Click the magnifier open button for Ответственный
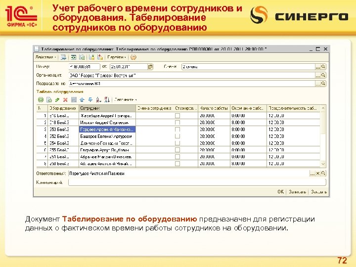This screenshot has height=267, width=356. 323,174
